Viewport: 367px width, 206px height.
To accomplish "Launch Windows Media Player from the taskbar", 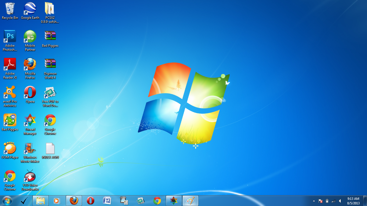I will tap(57, 200).
